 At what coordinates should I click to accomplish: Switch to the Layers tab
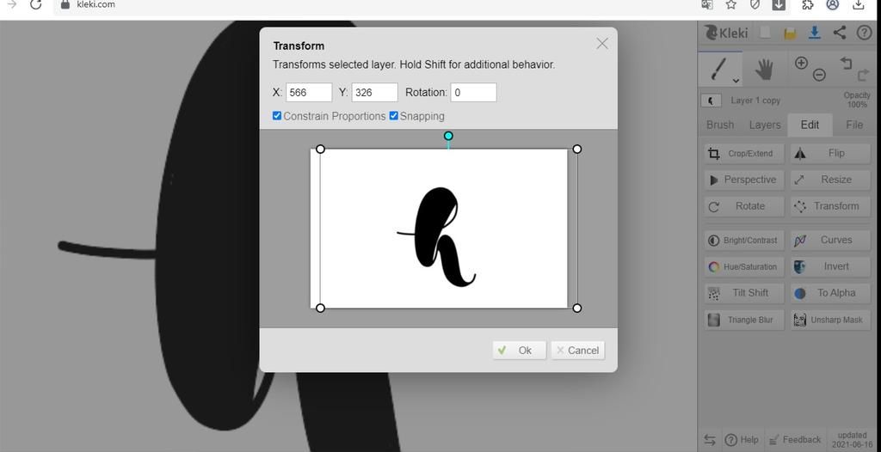click(x=765, y=125)
